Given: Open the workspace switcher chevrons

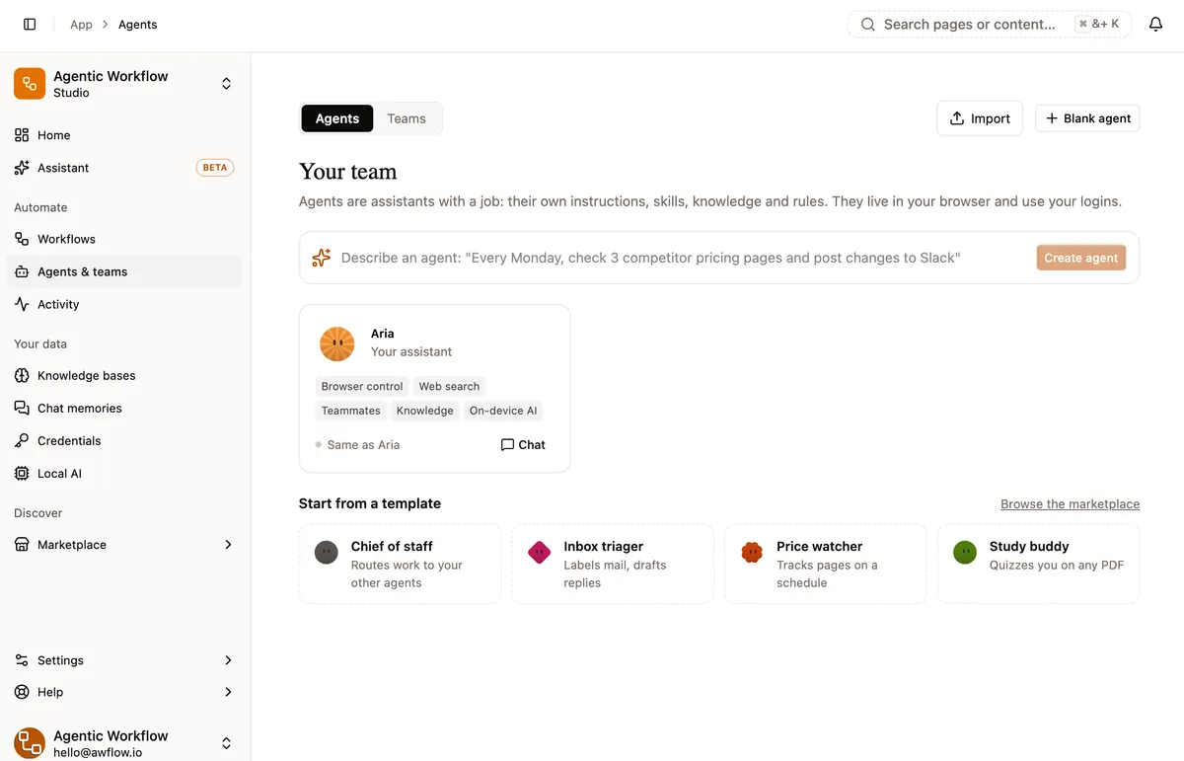Looking at the screenshot, I should point(226,84).
